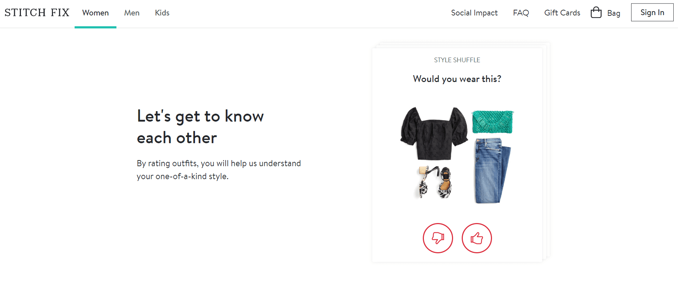Open the FAQ link
This screenshot has height=286, width=678.
coord(521,13)
